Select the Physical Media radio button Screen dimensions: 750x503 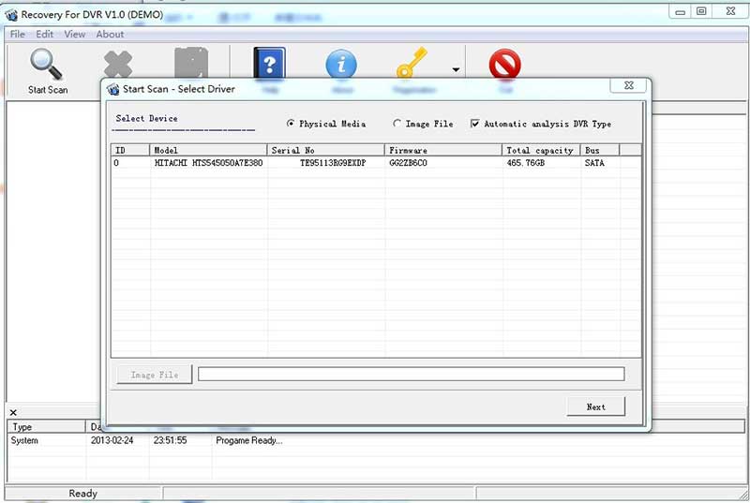291,124
